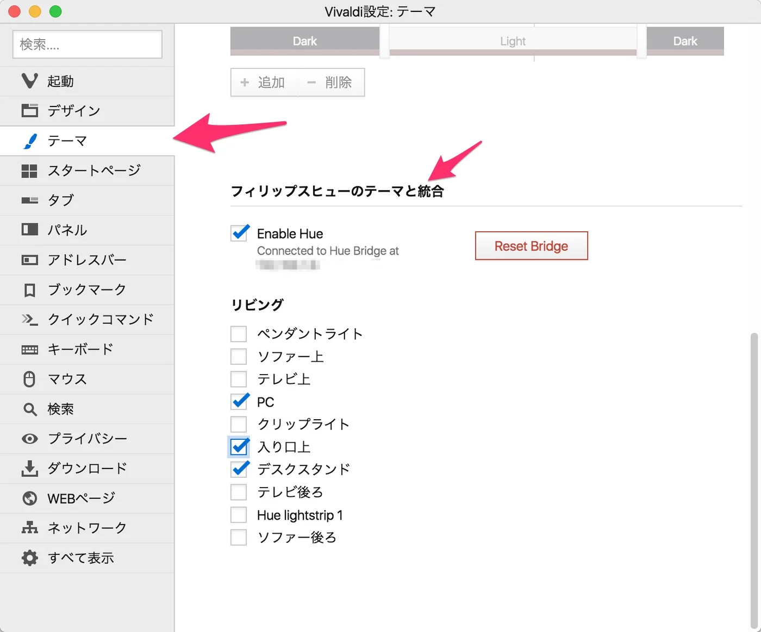This screenshot has height=632, width=761.
Task: Open the スタートページ settings section
Action: [87, 170]
